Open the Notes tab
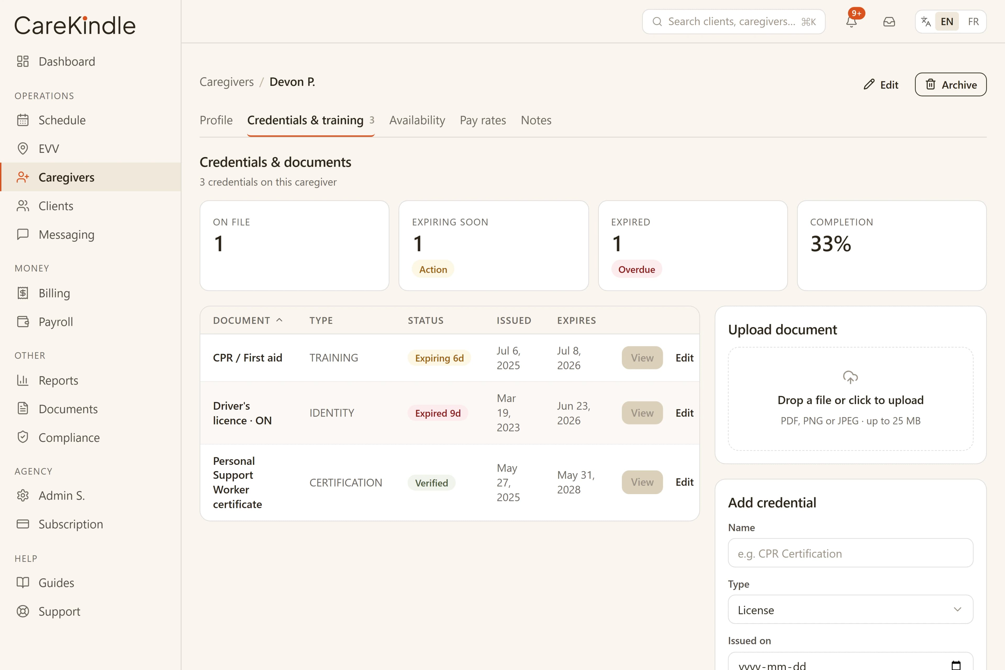 coord(536,120)
